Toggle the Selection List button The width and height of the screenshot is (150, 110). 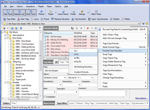click(x=19, y=12)
